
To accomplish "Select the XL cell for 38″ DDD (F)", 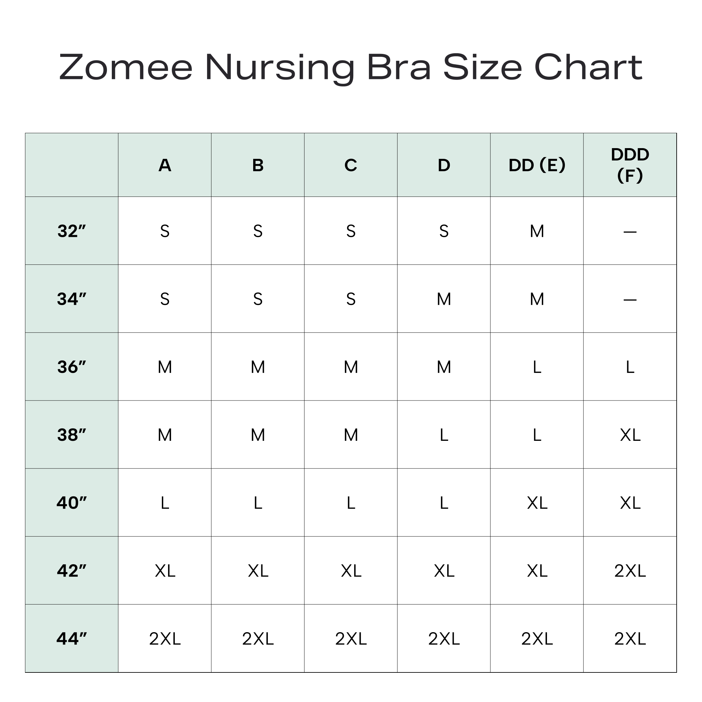I will [630, 435].
